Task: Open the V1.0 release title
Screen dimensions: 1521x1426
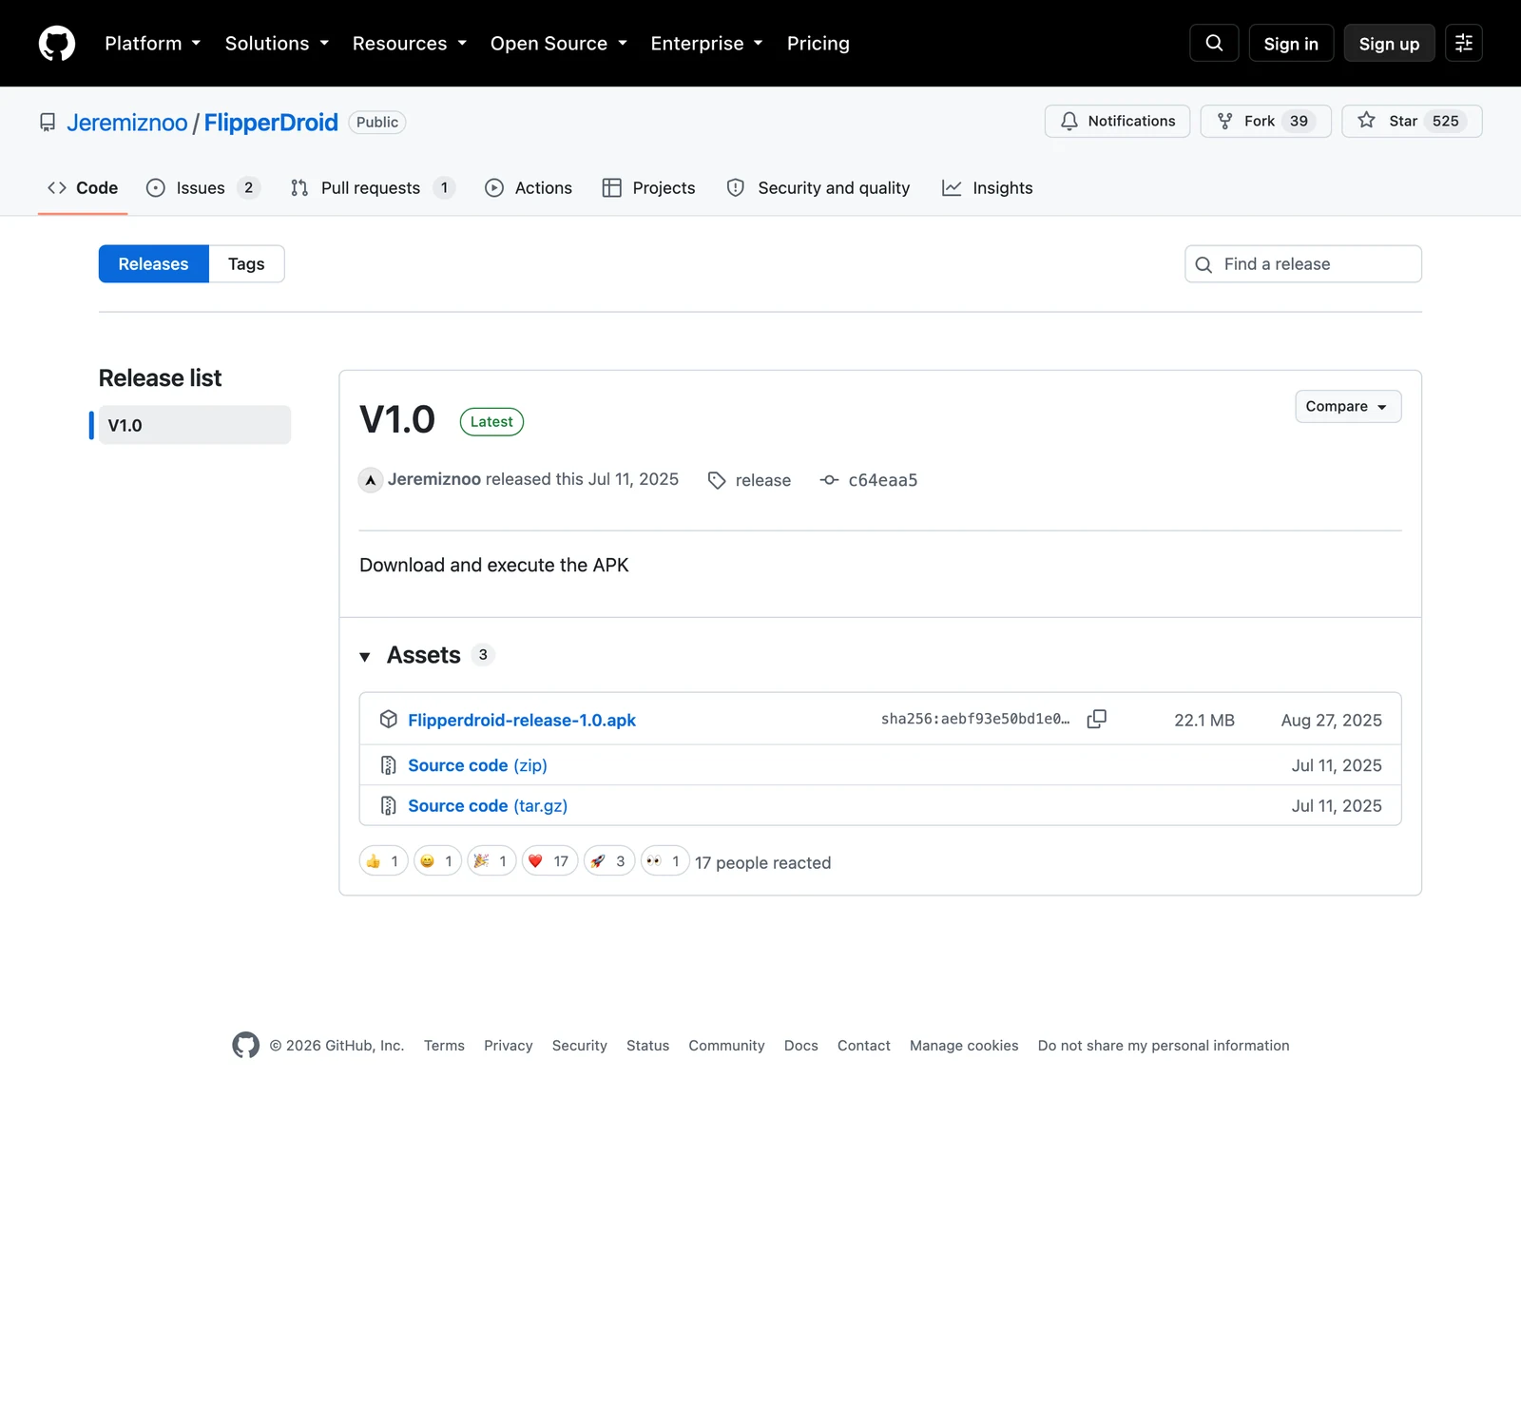Action: coord(397,419)
